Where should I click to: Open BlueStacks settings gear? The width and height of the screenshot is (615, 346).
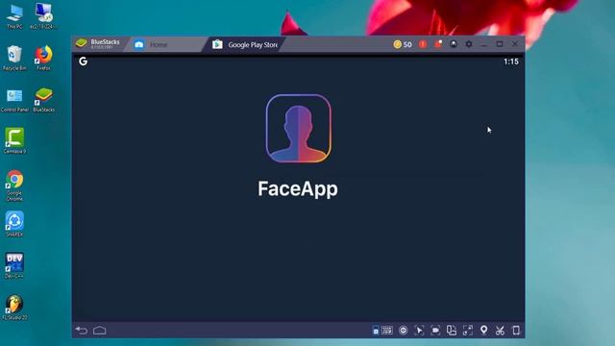(x=469, y=44)
